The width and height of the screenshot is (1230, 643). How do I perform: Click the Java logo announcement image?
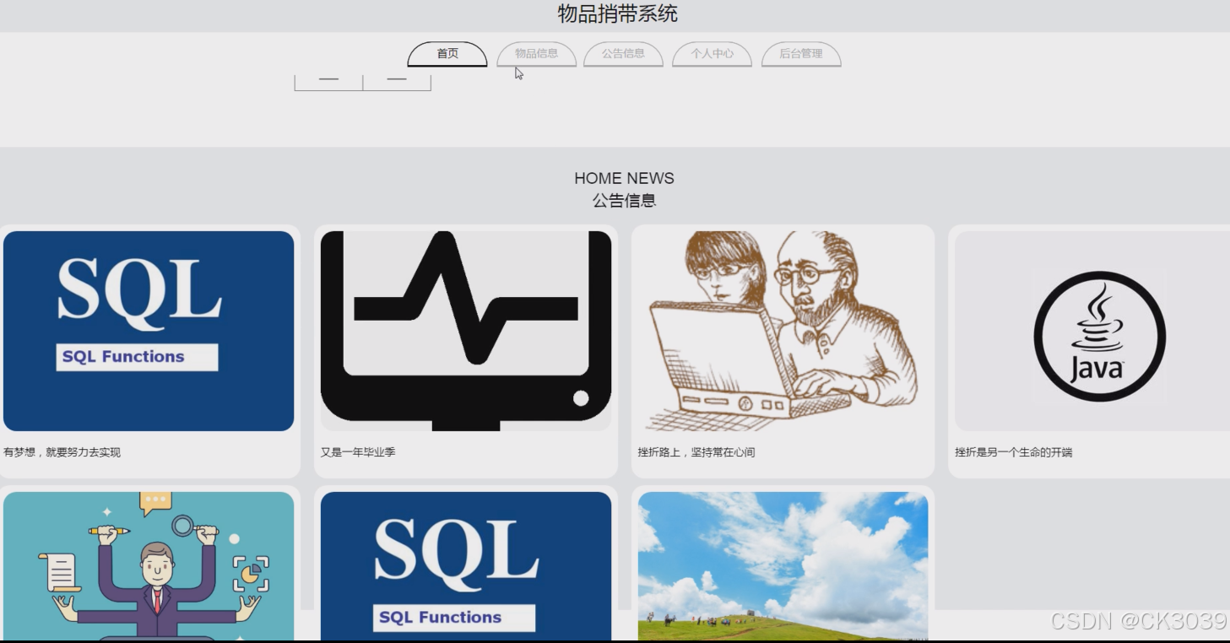pyautogui.click(x=1092, y=331)
